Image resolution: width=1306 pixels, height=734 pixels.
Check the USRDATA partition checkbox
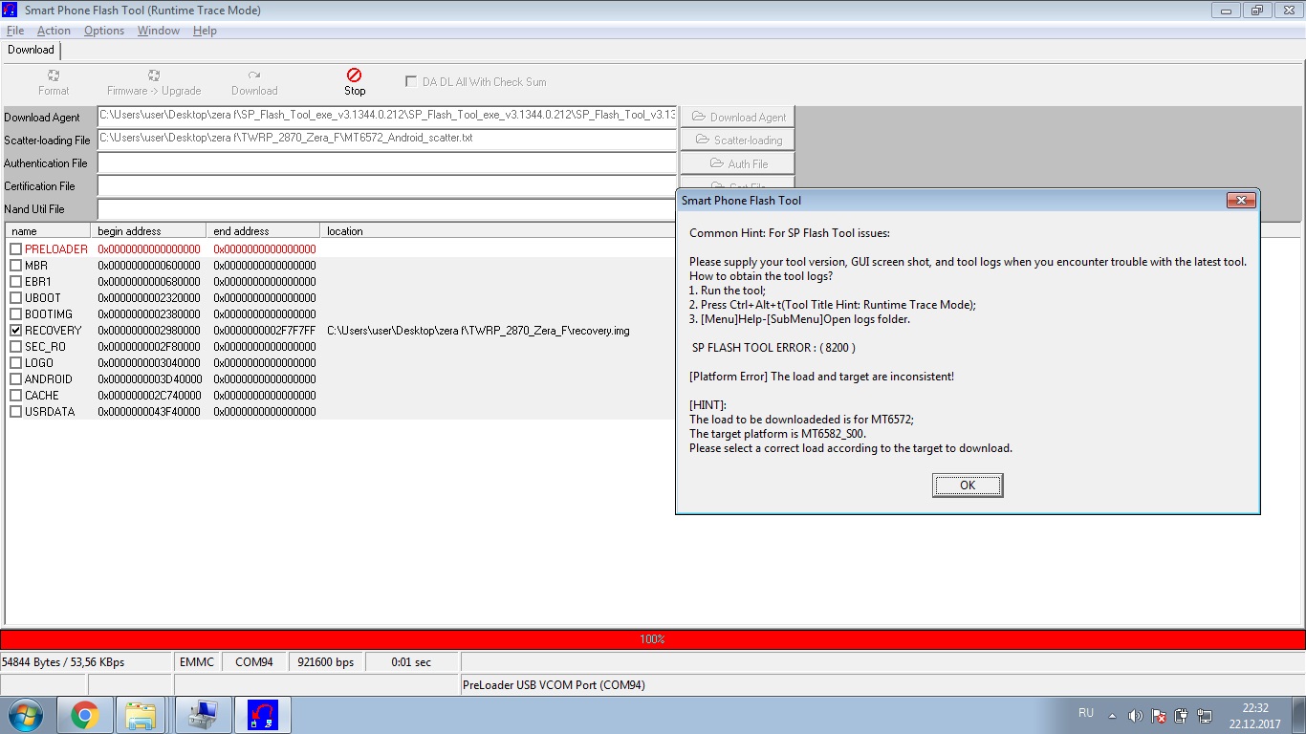click(x=15, y=412)
